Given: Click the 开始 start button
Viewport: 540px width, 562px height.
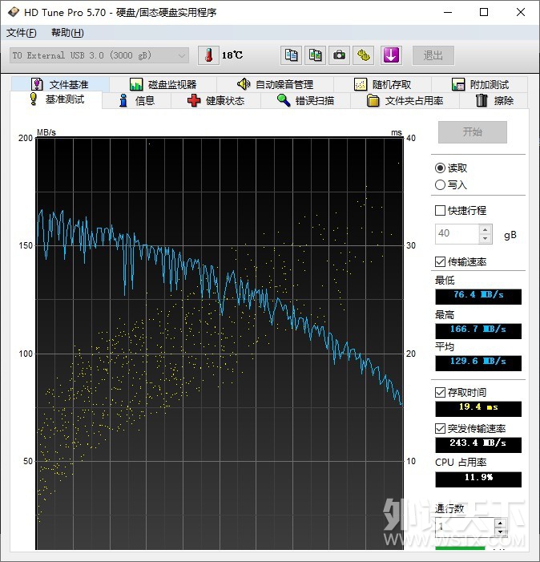Looking at the screenshot, I should [x=472, y=132].
